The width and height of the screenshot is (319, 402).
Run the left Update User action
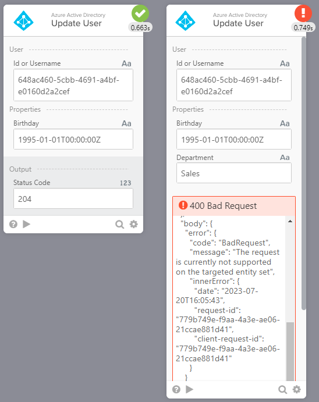[x=26, y=224]
